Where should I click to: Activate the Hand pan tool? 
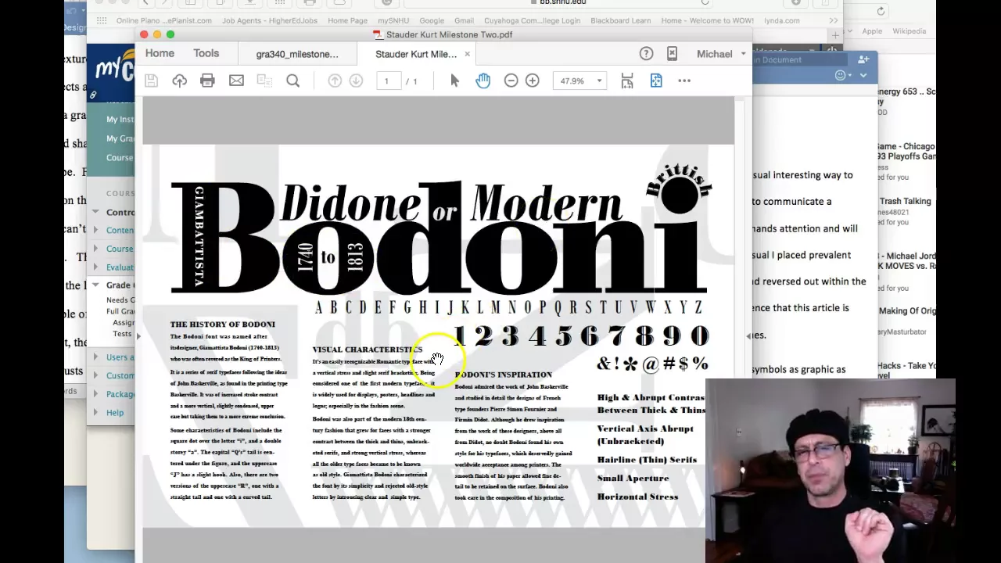pyautogui.click(x=483, y=81)
